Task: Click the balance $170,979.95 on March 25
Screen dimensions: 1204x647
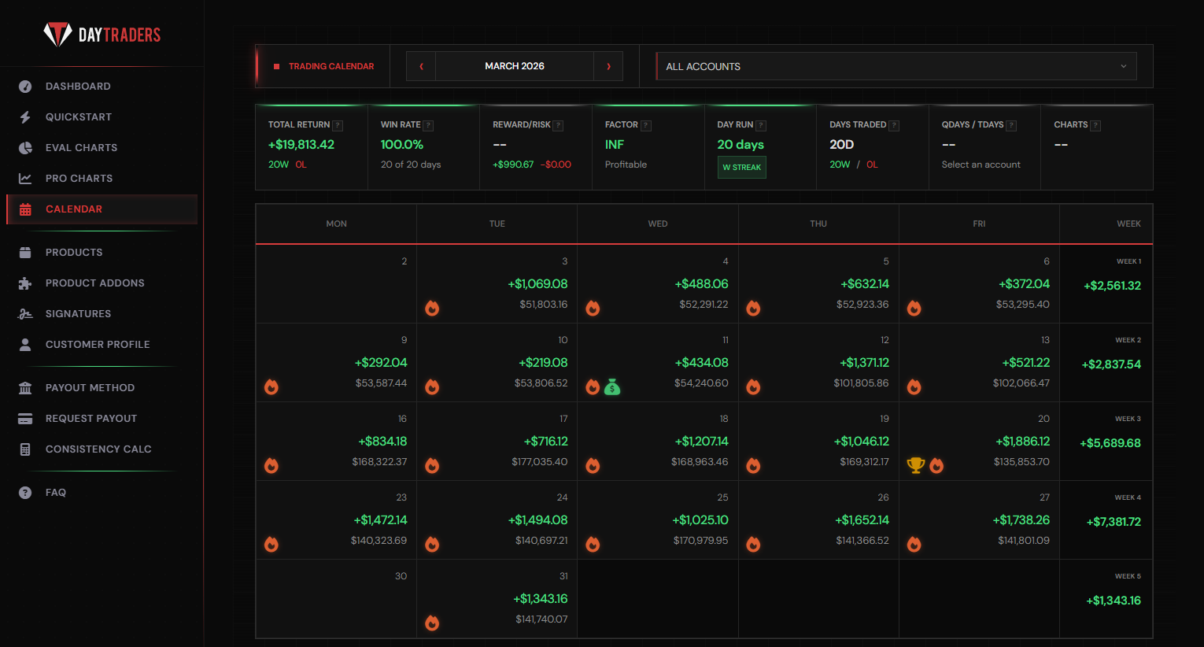Action: 701,541
